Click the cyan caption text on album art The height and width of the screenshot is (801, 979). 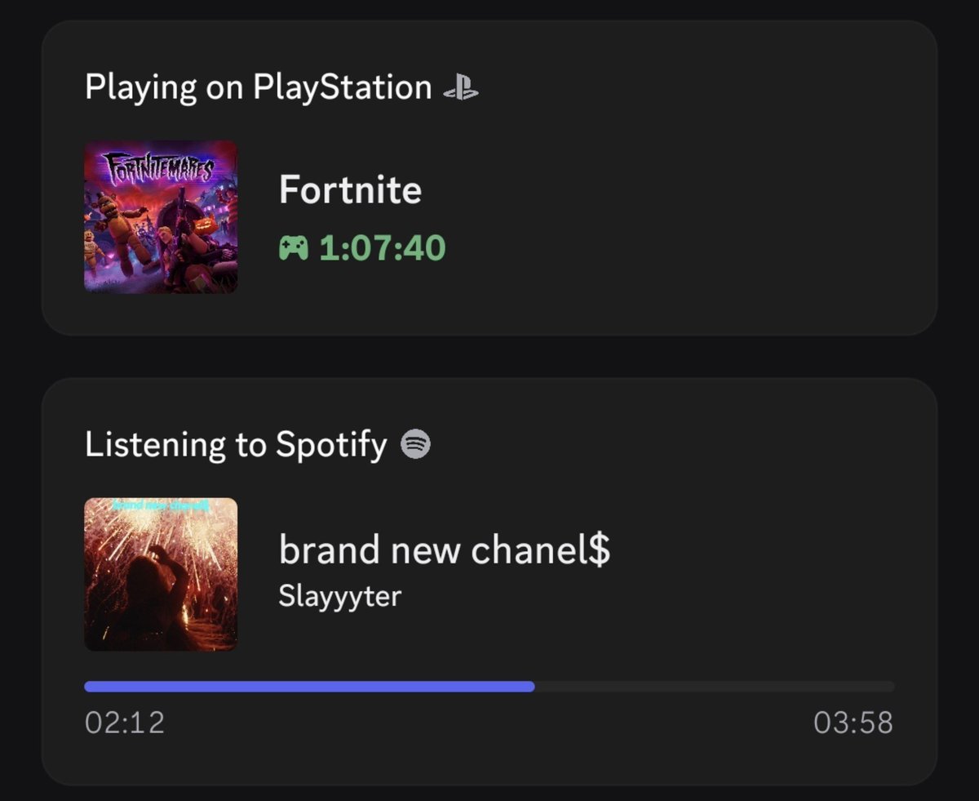tap(162, 506)
